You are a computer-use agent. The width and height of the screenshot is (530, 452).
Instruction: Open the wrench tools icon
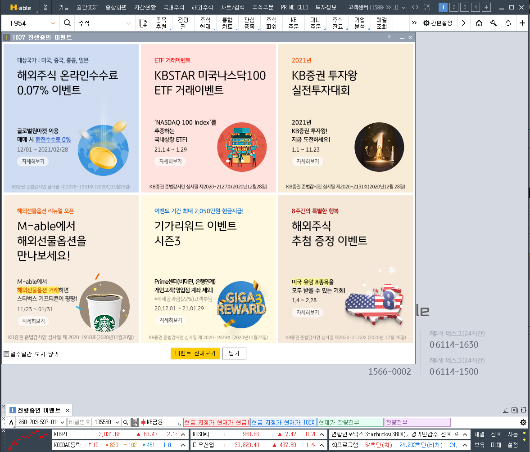click(494, 23)
